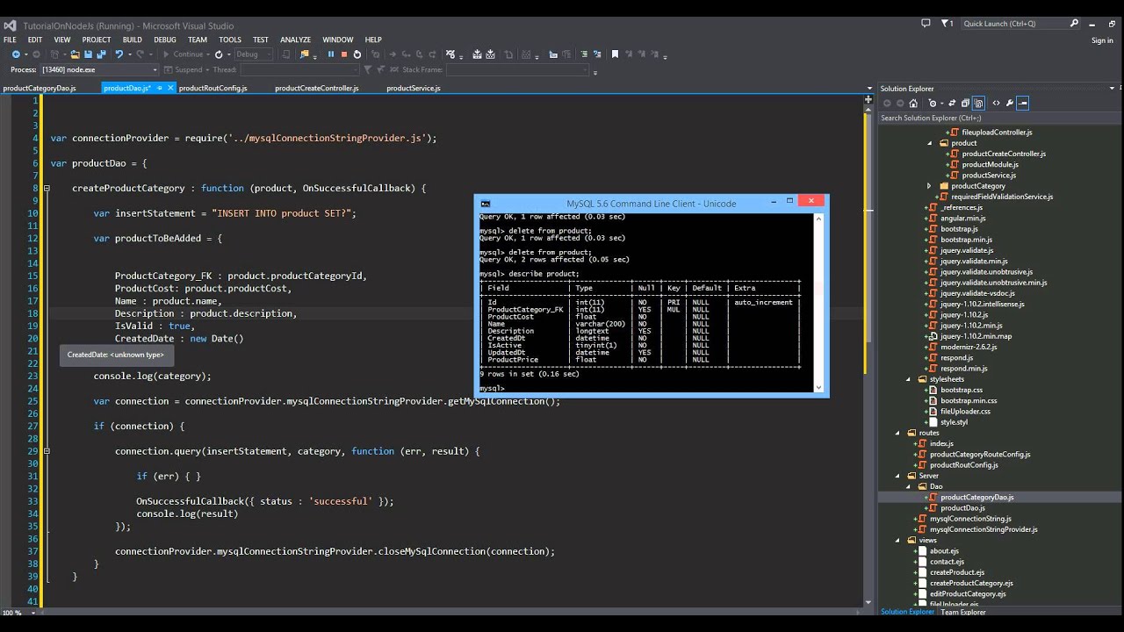Image resolution: width=1124 pixels, height=632 pixels.
Task: Collapse the views folder
Action: pyautogui.click(x=898, y=540)
